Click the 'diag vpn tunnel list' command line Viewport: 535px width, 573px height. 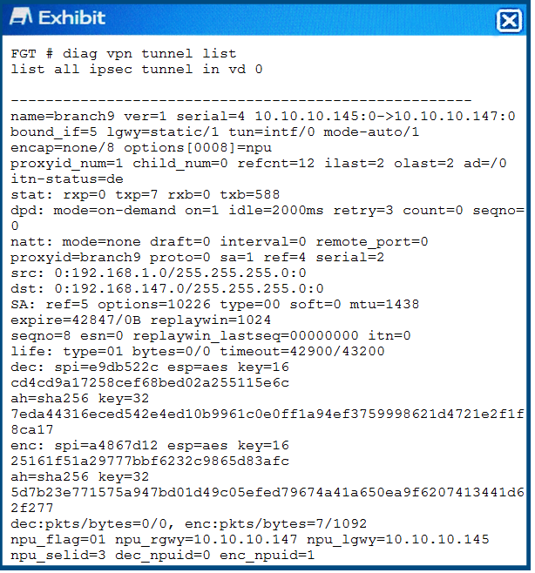coord(124,54)
